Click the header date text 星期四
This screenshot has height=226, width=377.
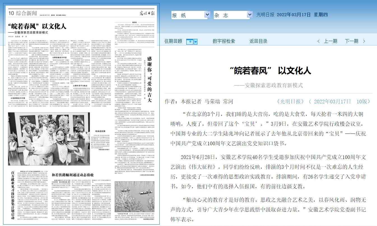[x=320, y=15]
